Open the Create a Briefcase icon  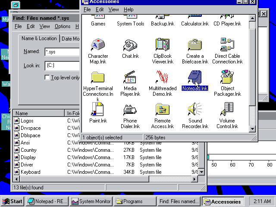point(195,45)
